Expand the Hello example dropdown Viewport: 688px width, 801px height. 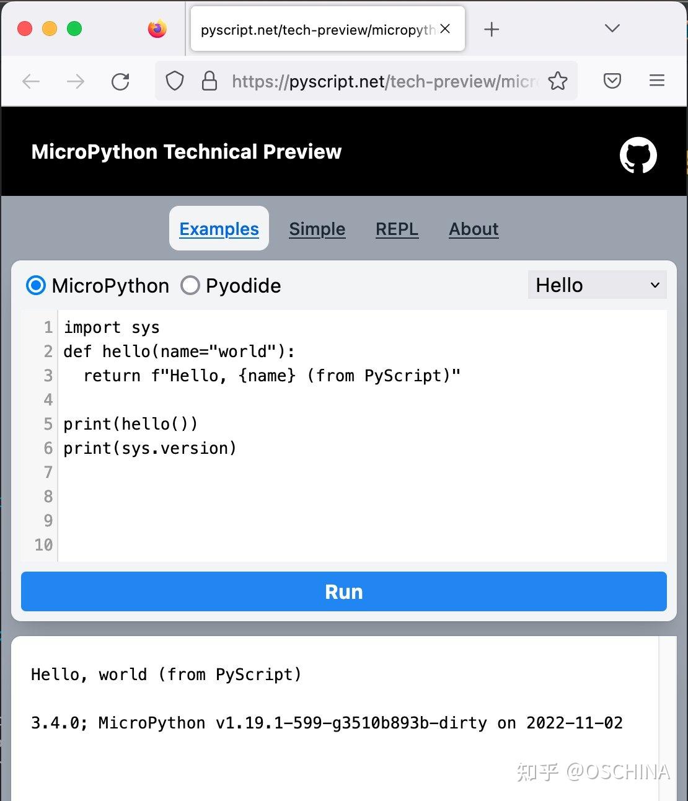click(598, 285)
